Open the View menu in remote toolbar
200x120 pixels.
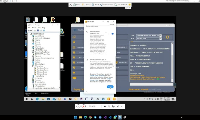[95, 5]
